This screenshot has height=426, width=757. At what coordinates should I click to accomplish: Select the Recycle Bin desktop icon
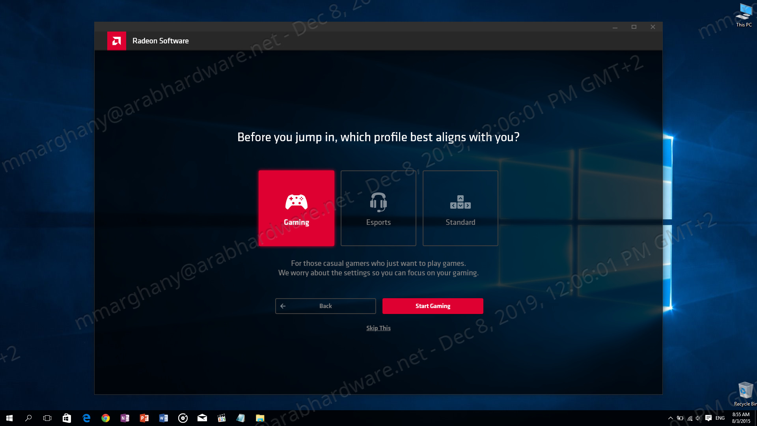coord(745,394)
